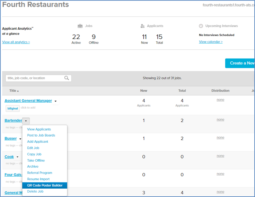
Task: Open the View all analytics link
Action: point(16,42)
